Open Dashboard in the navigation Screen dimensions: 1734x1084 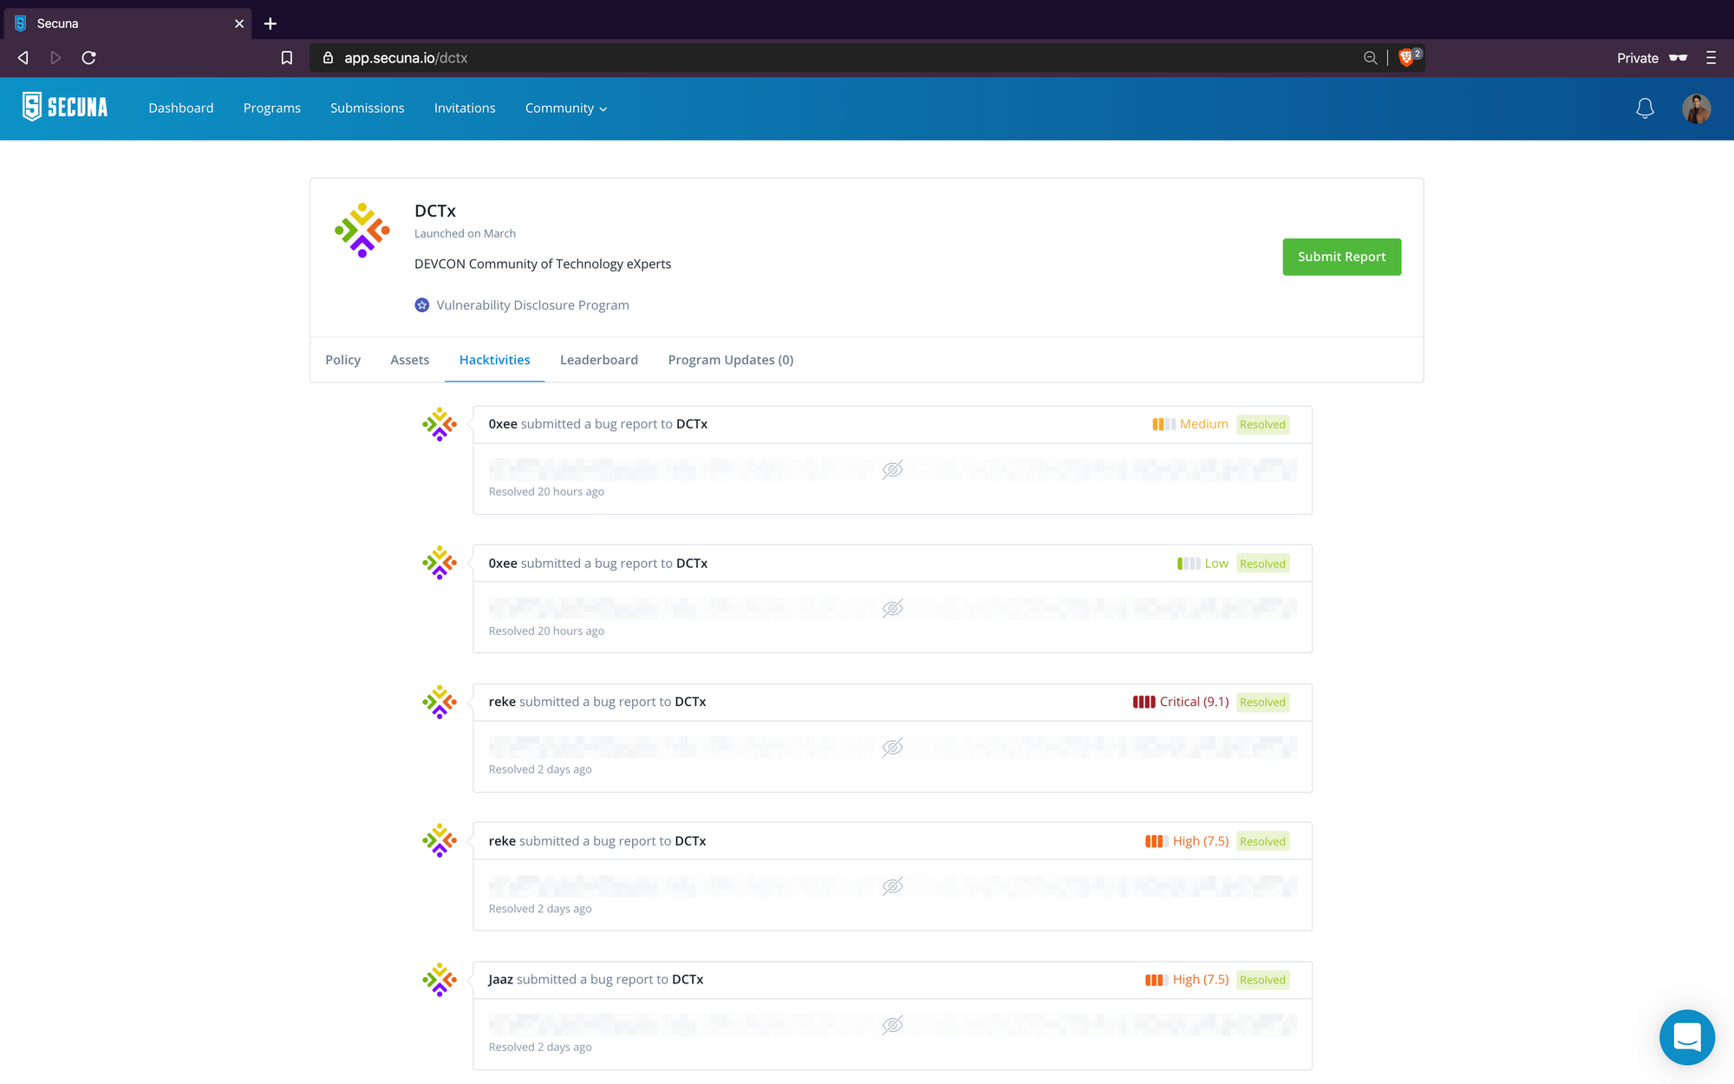click(x=180, y=108)
